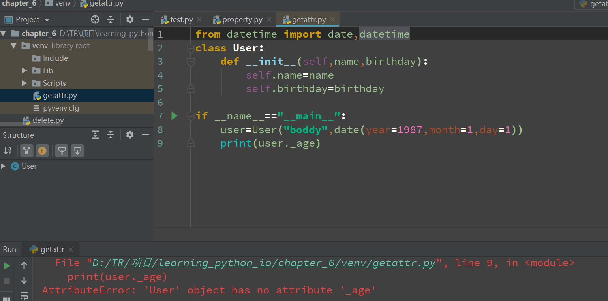608x301 pixels.
Task: Click self.birthday=birthday on line 5
Action: [x=315, y=89]
